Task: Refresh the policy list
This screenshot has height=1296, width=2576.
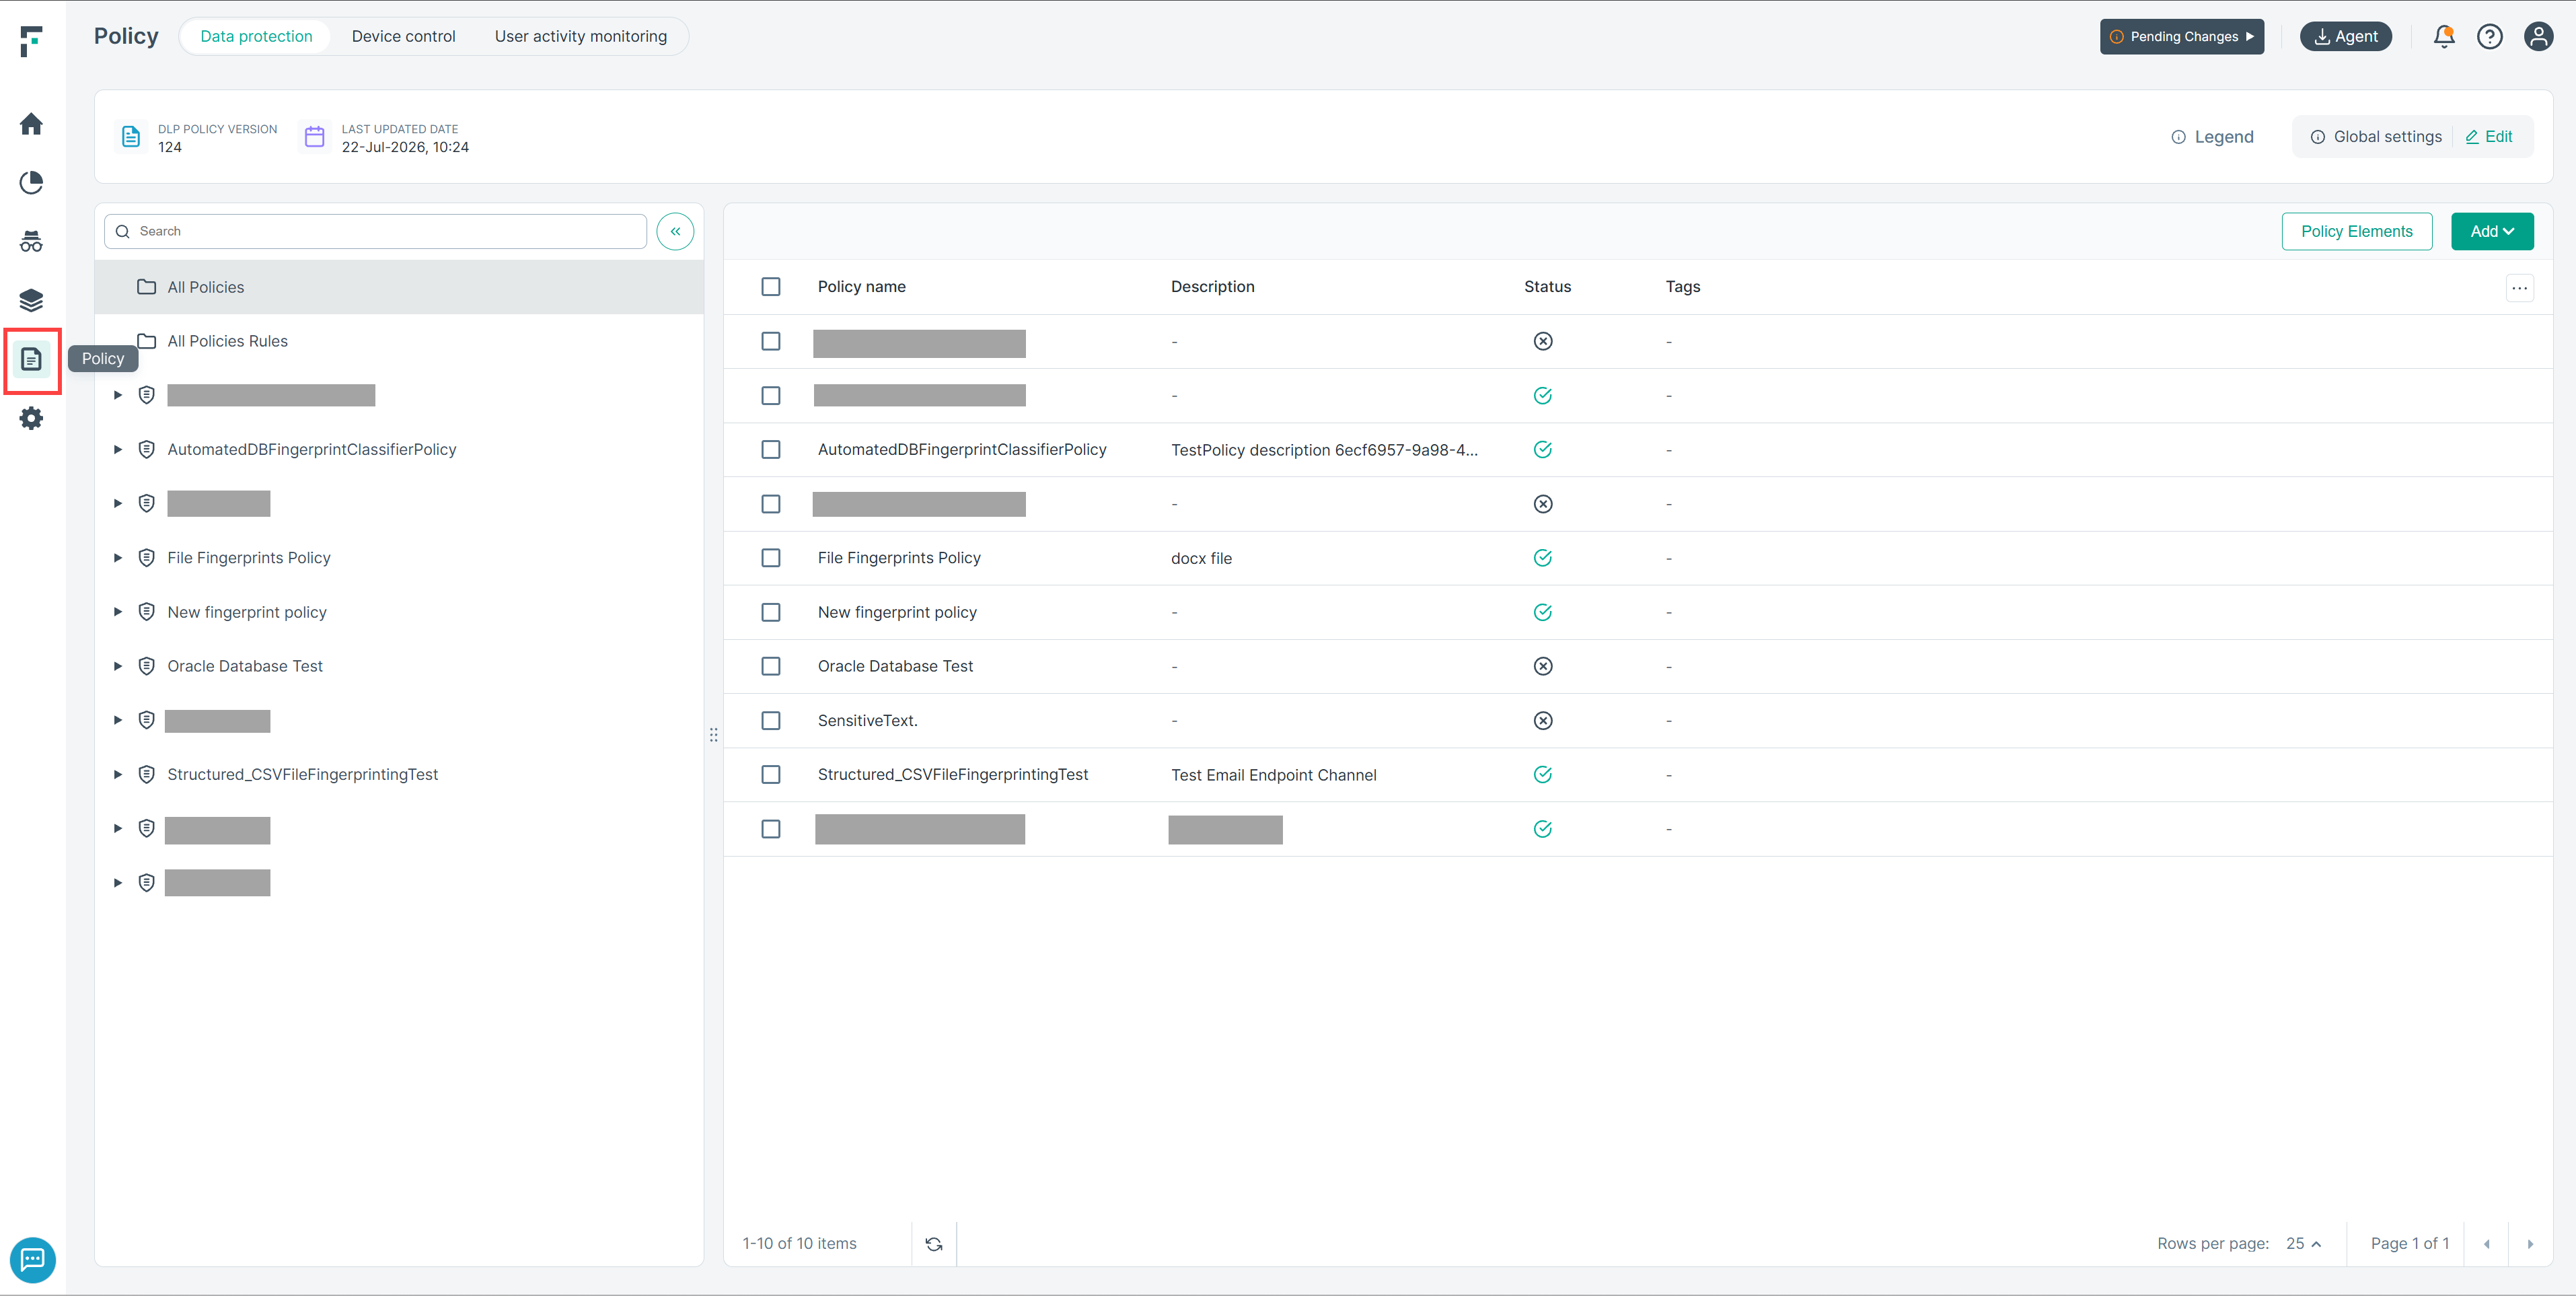Action: (934, 1244)
